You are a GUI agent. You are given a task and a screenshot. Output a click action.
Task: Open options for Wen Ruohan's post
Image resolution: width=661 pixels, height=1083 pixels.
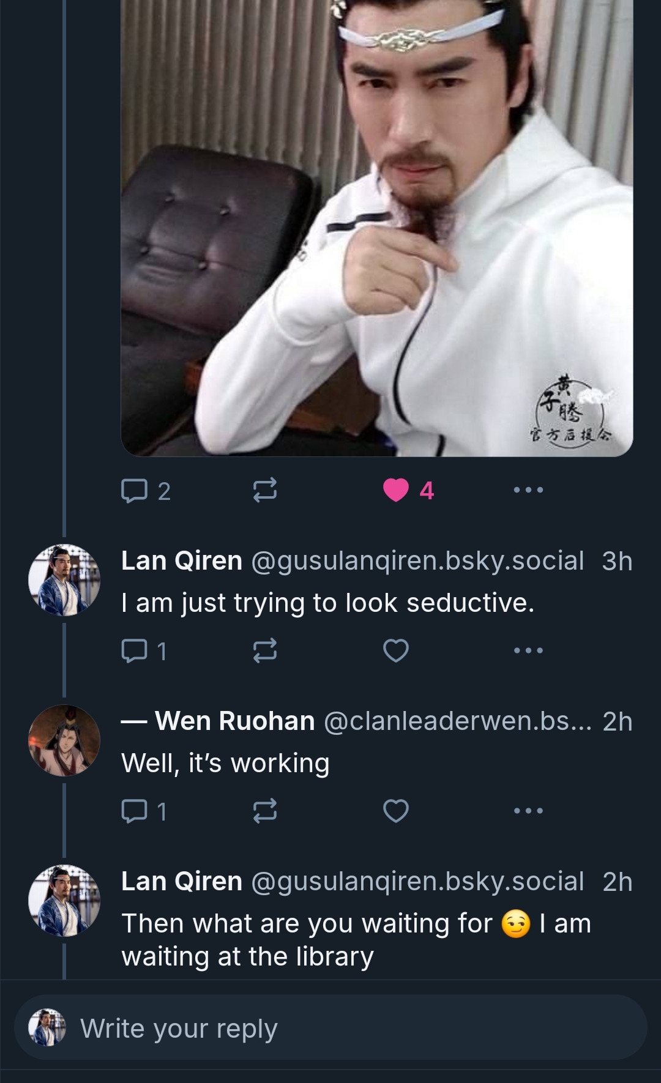coord(528,811)
